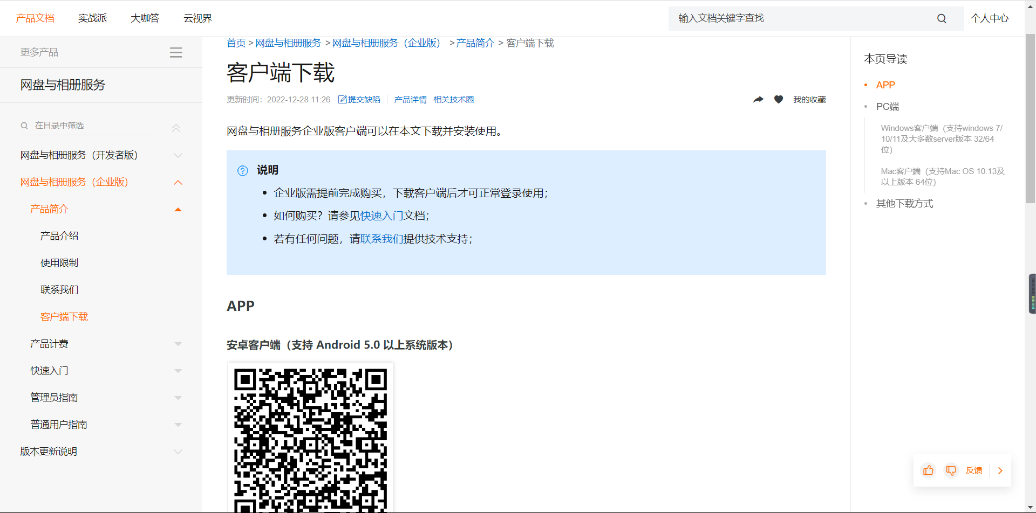Click the 联系我们 link in note box

[381, 239]
